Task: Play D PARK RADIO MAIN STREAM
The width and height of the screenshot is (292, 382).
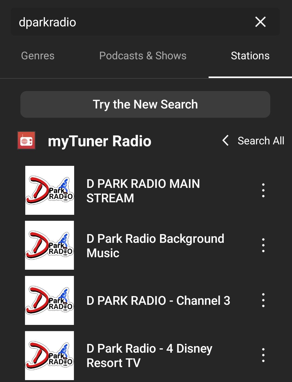Action: [143, 191]
